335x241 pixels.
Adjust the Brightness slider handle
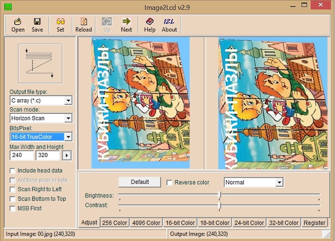point(219,194)
